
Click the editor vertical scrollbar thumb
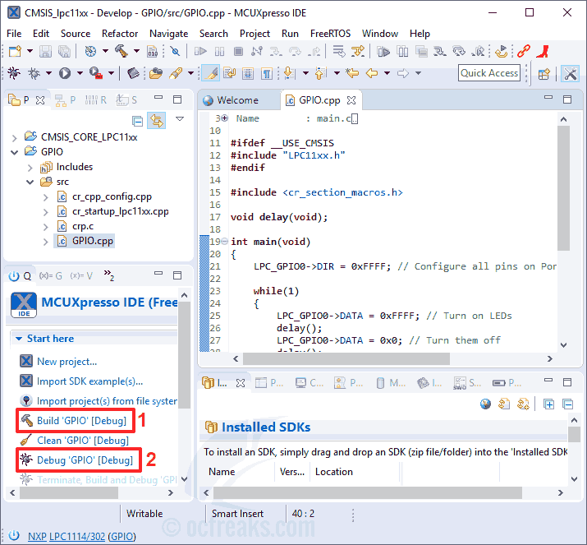pos(563,188)
